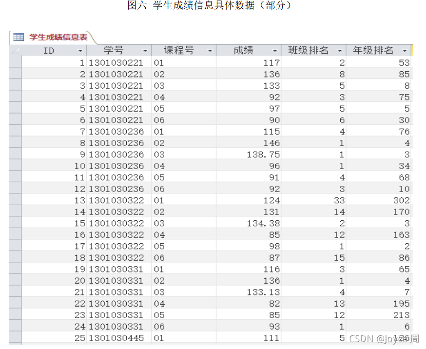Screen dimensions: 426x349
Task: Click the class rank cell 14
Action: (x=313, y=212)
